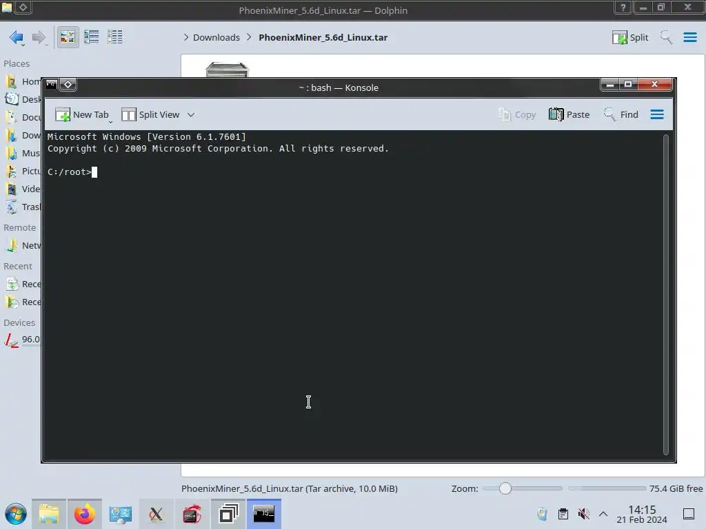Select the 96.0 device in Dolphin sidebar
This screenshot has height=529, width=706.
pyautogui.click(x=23, y=340)
